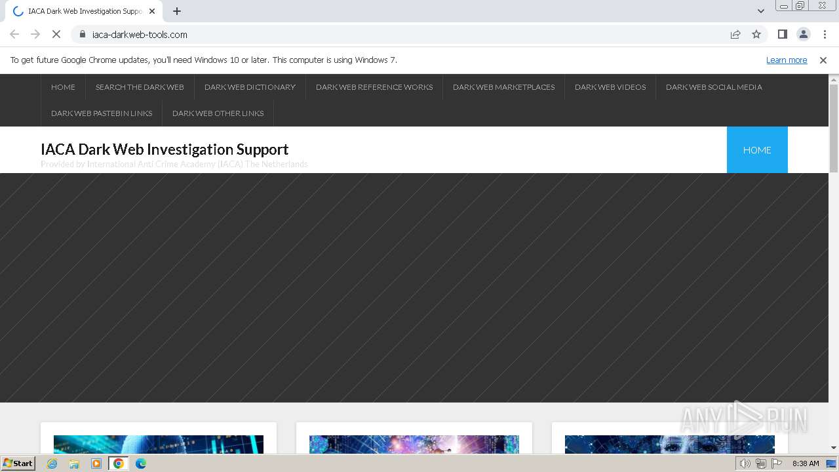Click the scrollbar down arrow

[834, 448]
